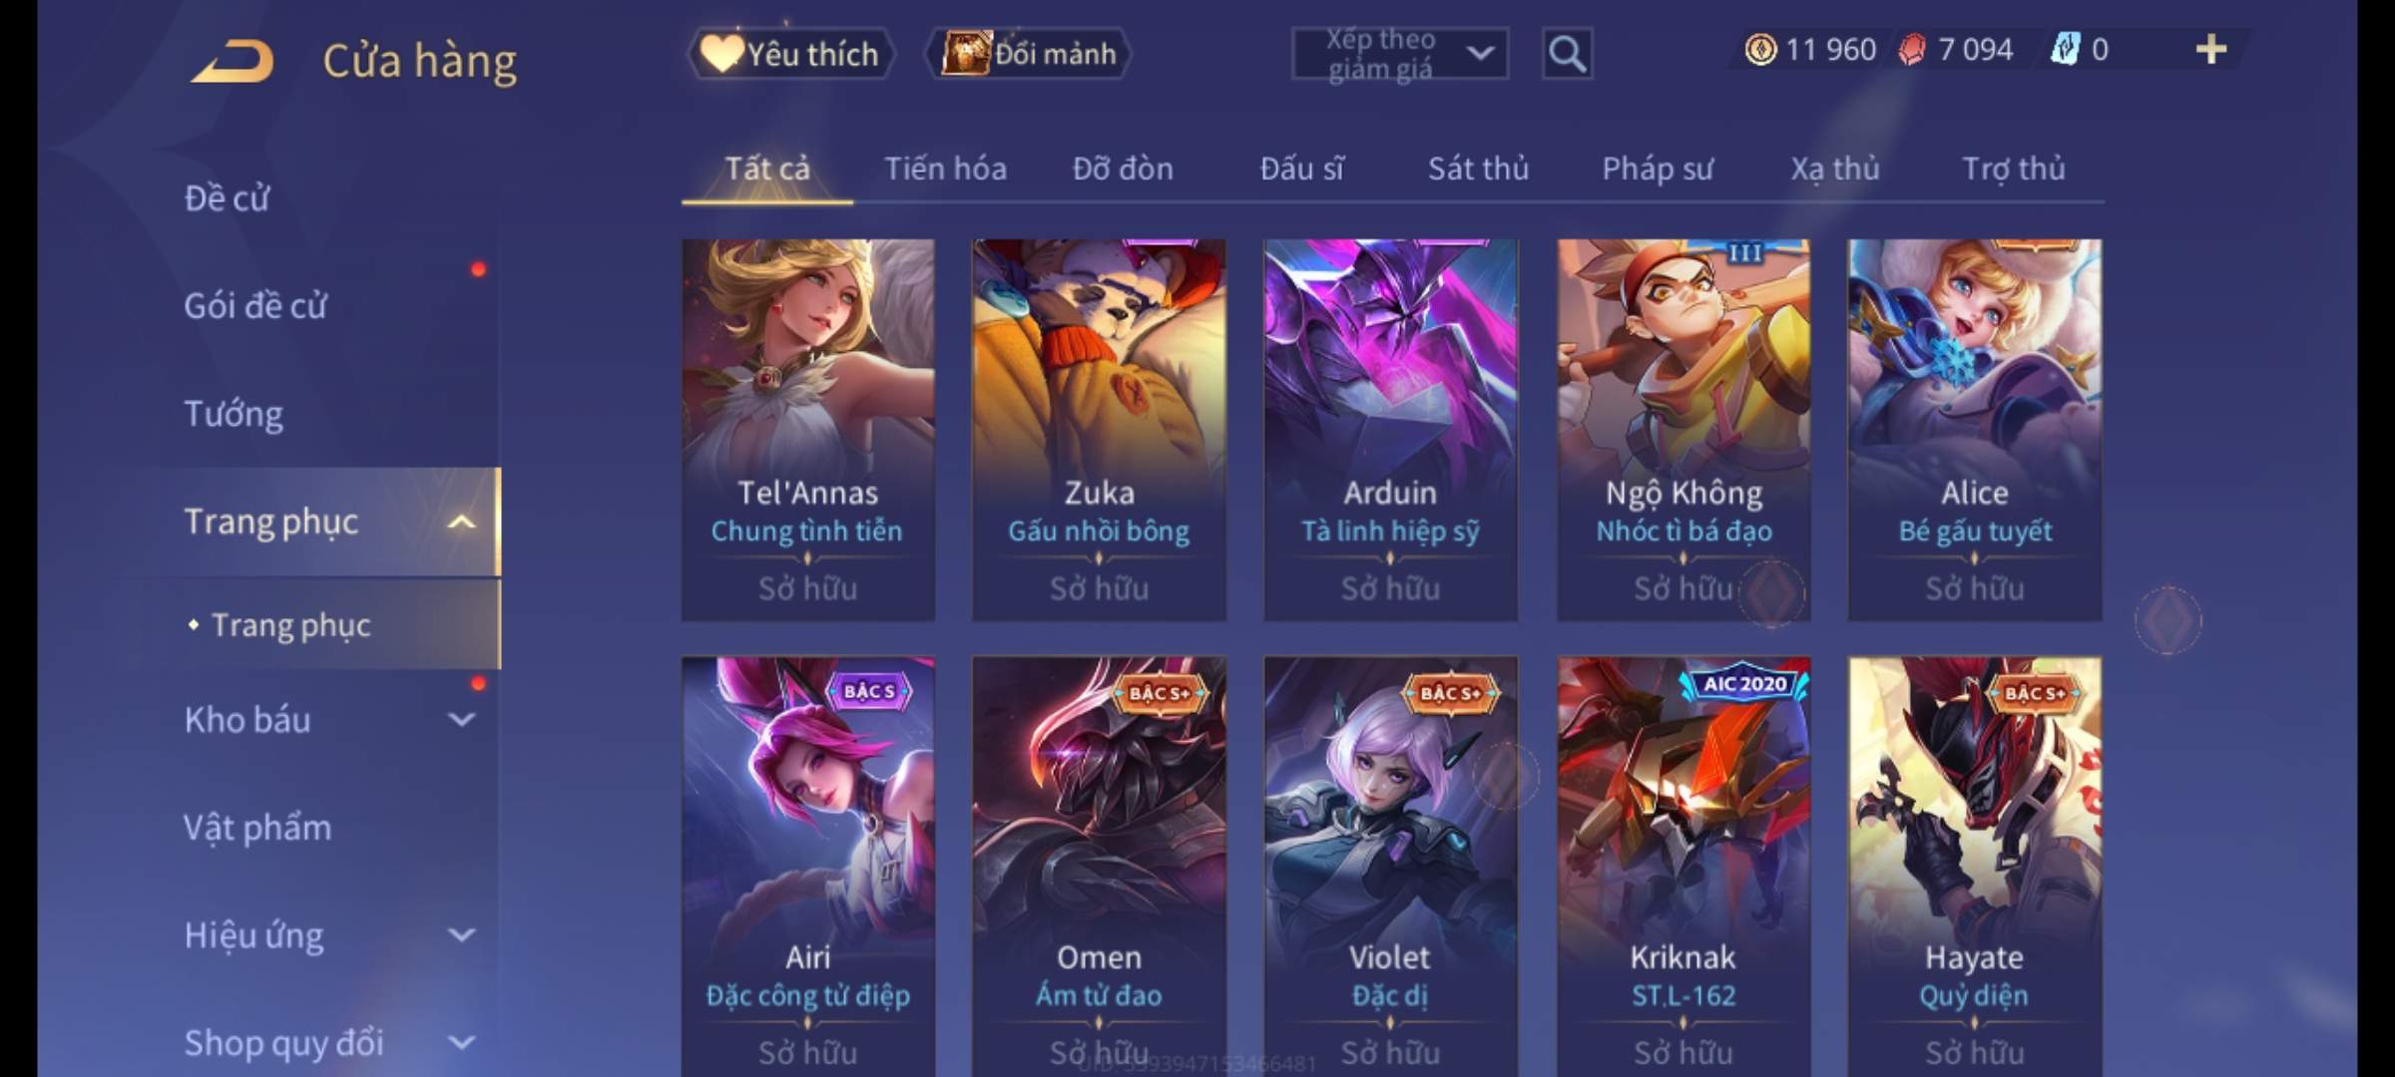Switch to the Sát thủ tab
Screen dimensions: 2395x1077
click(x=1478, y=169)
